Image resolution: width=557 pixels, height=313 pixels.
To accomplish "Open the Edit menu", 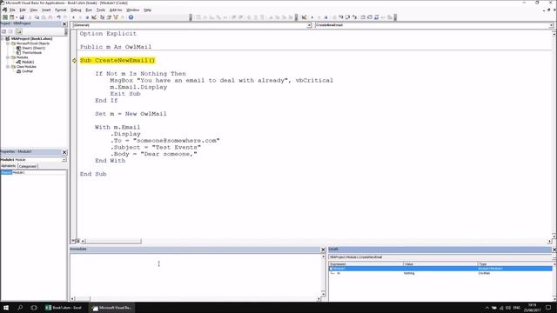I will (x=23, y=10).
